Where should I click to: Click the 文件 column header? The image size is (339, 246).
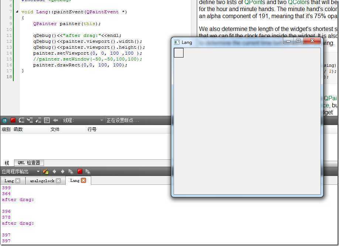[55, 129]
